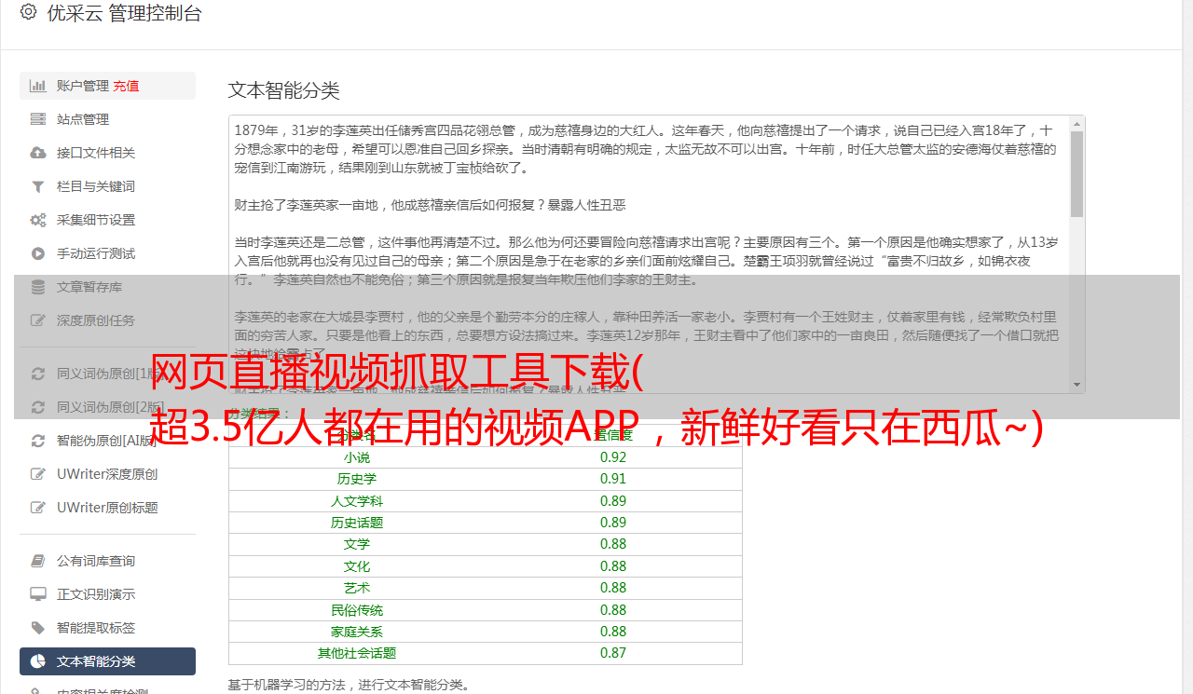Screen dimensions: 1193x694
Task: Click the refresh icon for 同义词伪原创[1版]
Action: 37,374
